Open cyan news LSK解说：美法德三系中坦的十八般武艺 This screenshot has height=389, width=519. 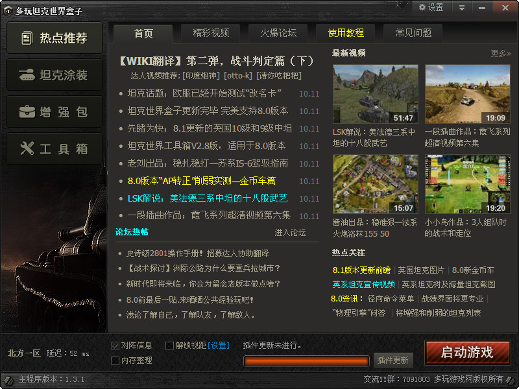click(x=208, y=198)
